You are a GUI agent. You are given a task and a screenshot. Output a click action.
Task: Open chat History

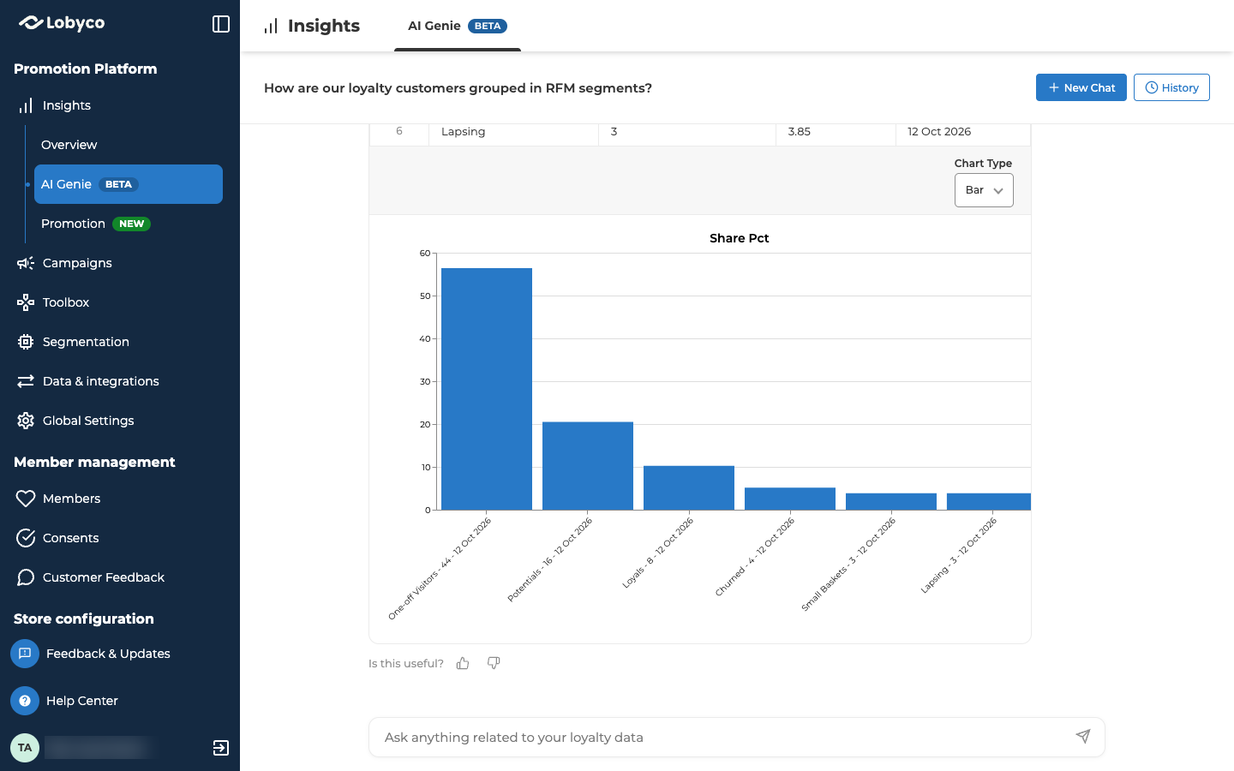[1171, 87]
